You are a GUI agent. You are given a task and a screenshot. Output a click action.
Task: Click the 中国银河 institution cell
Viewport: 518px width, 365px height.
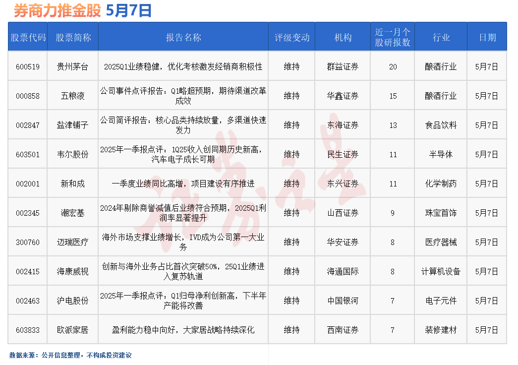[x=343, y=301]
